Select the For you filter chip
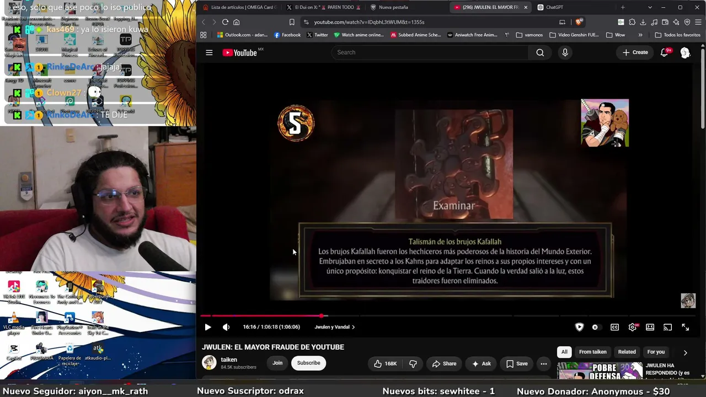 coord(656,352)
